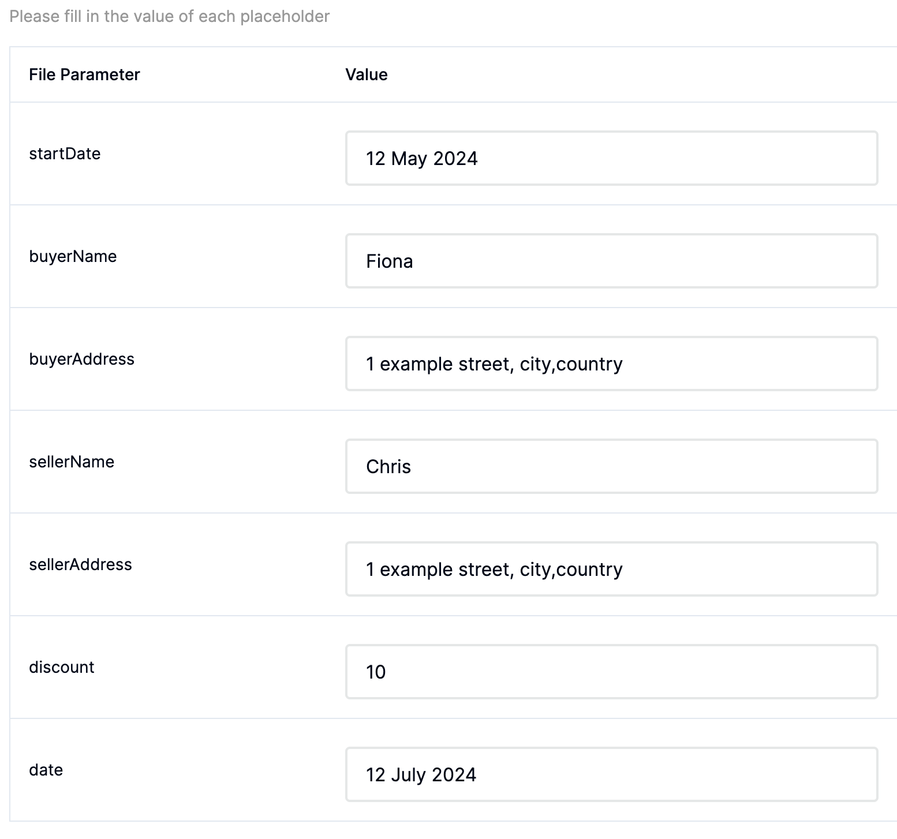The image size is (897, 839).
Task: Click the placeholder instruction text at top
Action: [x=170, y=16]
